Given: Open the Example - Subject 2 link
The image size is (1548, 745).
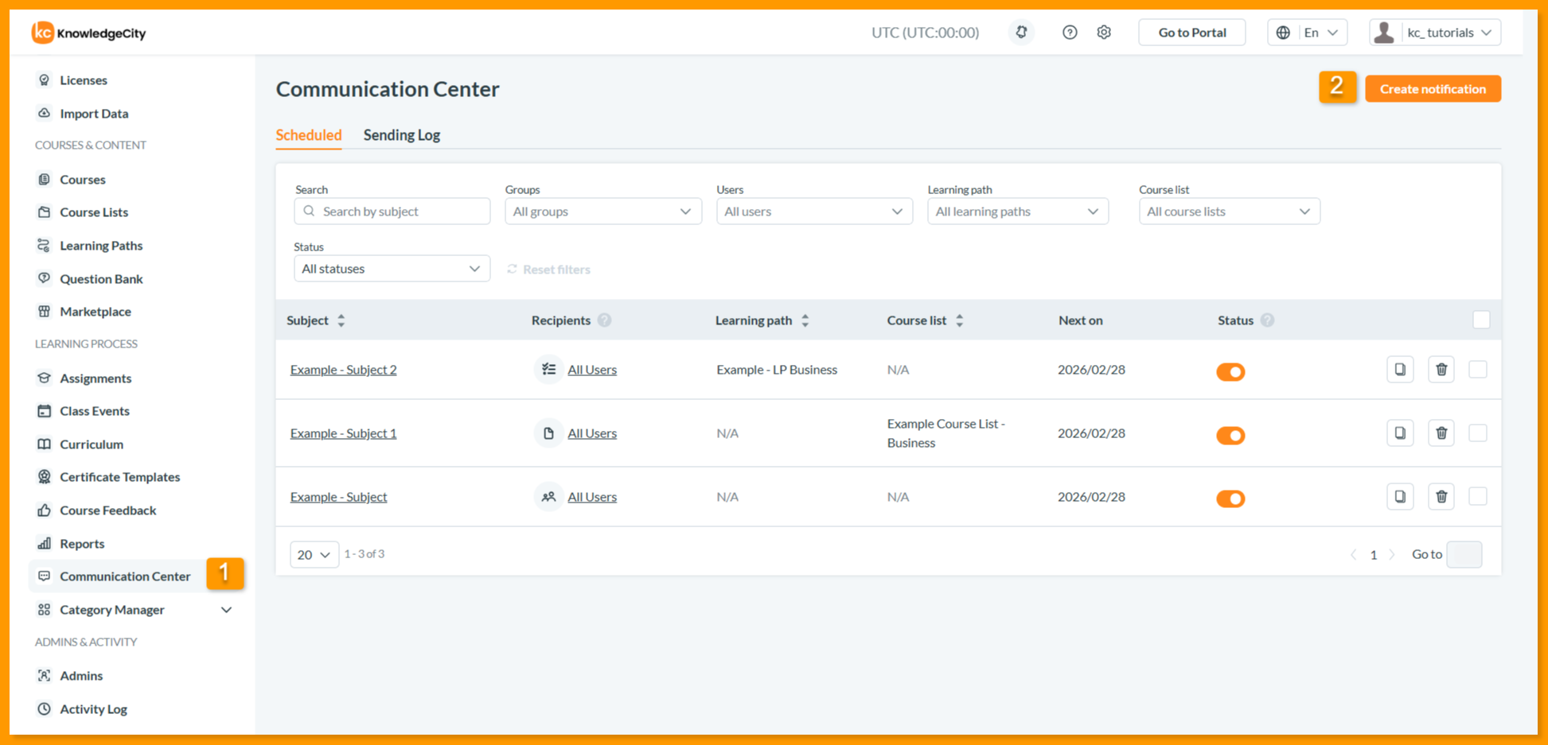Looking at the screenshot, I should click(x=343, y=370).
